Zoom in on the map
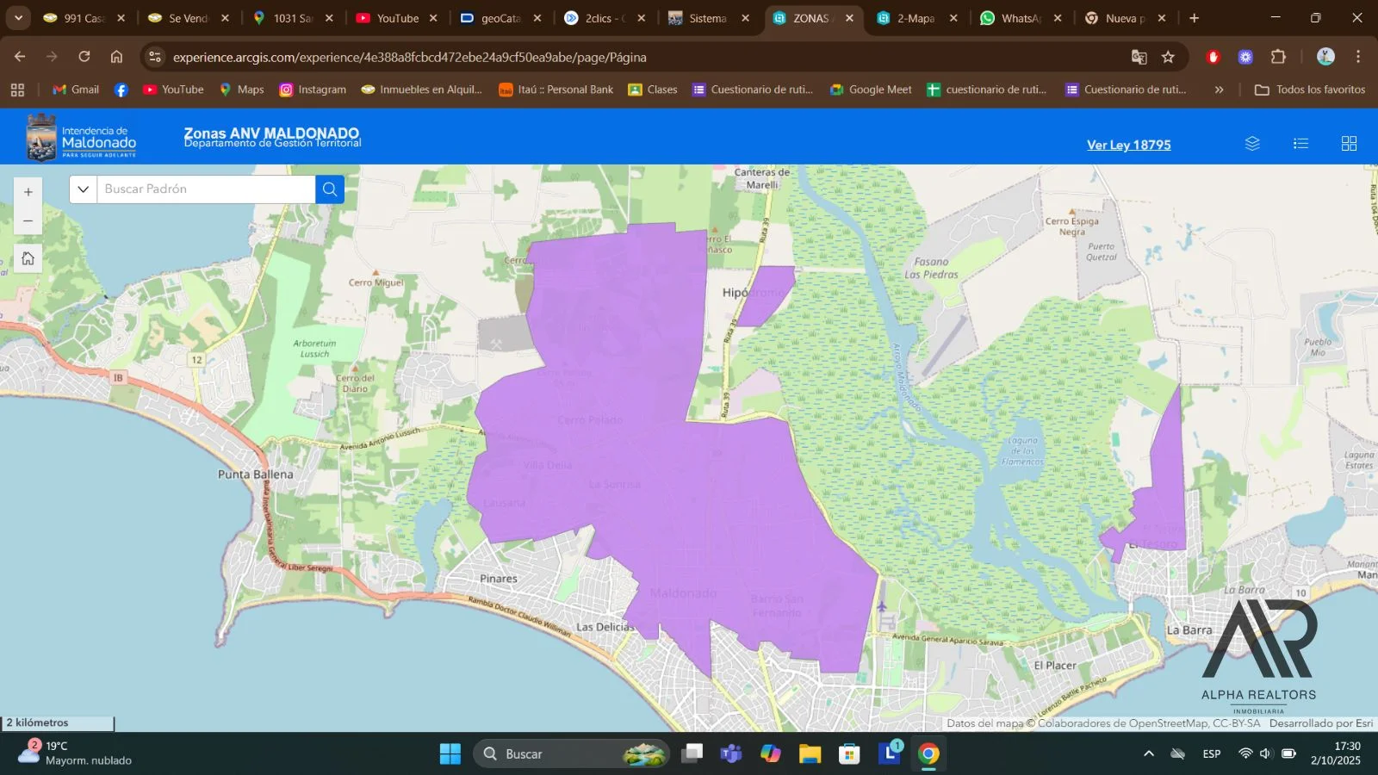 tap(28, 192)
